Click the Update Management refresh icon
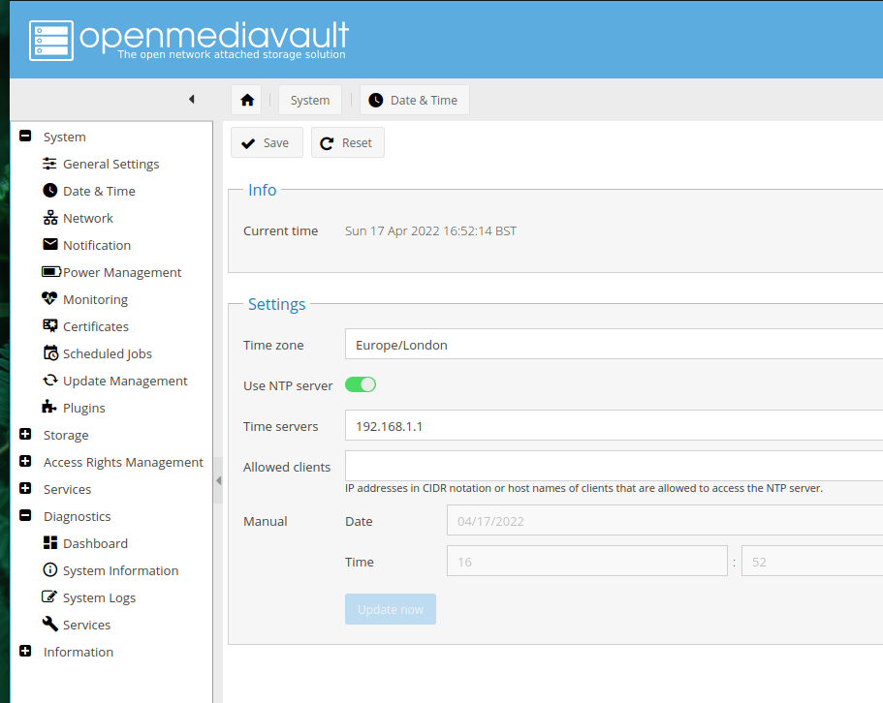 50,381
